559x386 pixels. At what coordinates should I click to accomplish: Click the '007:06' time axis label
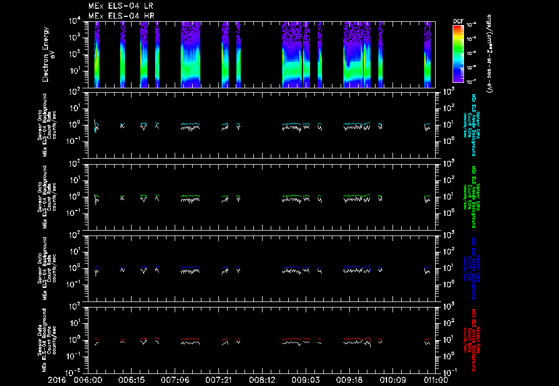pyautogui.click(x=175, y=380)
